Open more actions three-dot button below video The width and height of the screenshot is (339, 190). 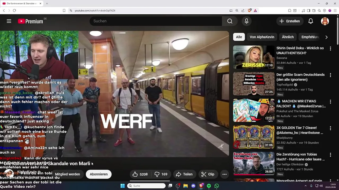tap(225, 174)
